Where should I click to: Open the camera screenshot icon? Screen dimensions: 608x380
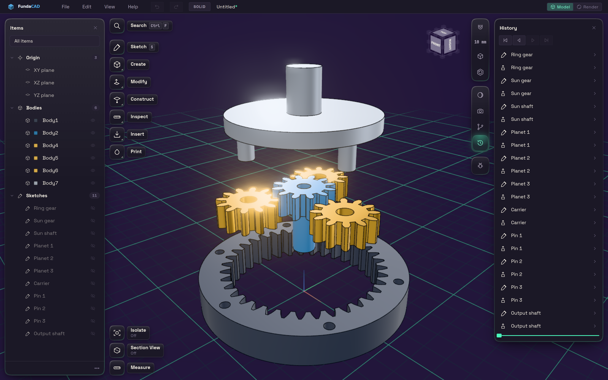pyautogui.click(x=480, y=111)
